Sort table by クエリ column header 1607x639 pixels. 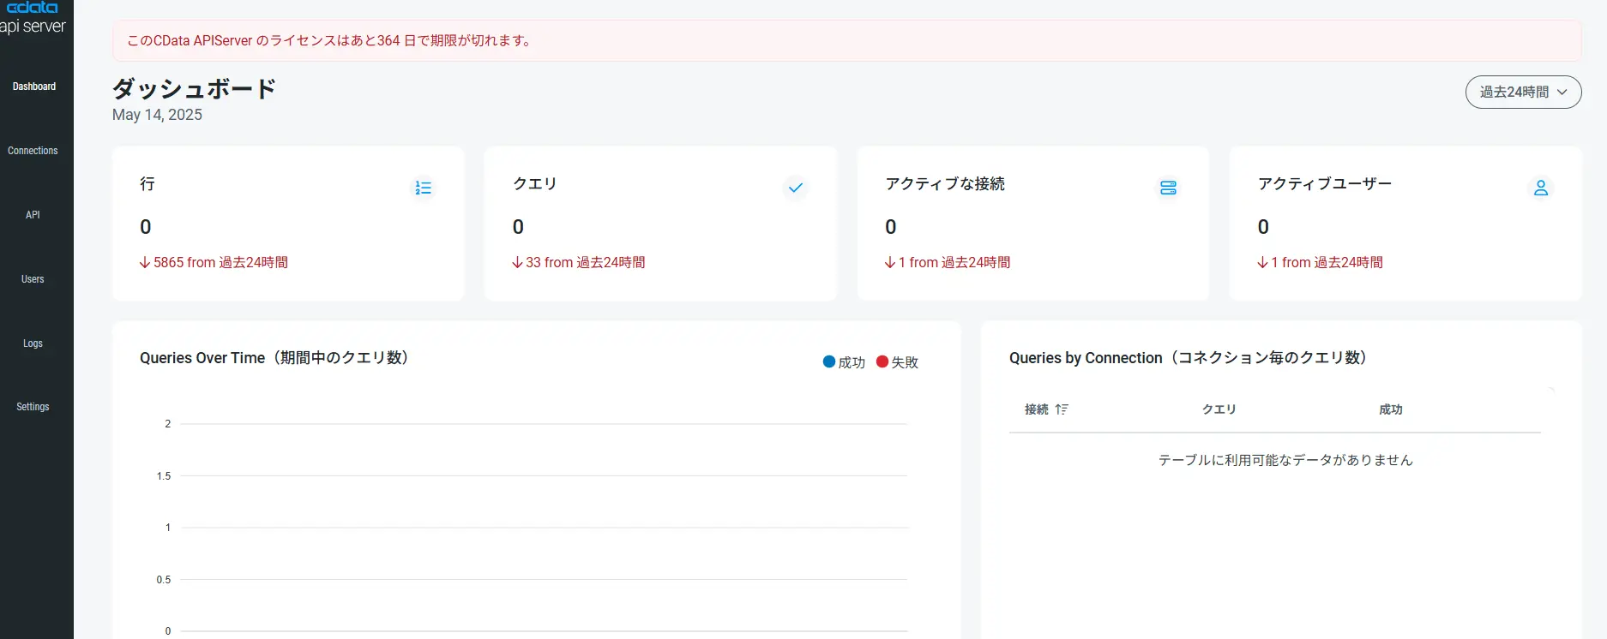(1219, 409)
